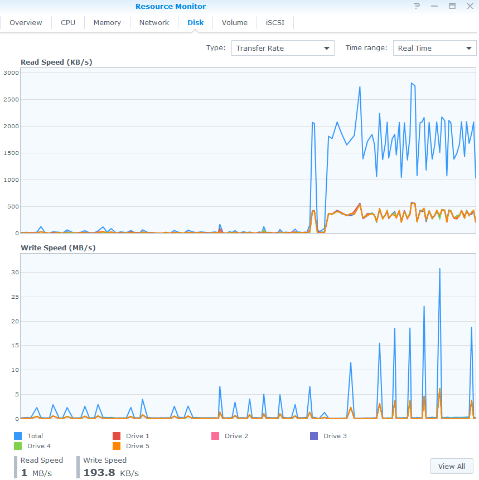Click the View All button
The height and width of the screenshot is (480, 479).
pyautogui.click(x=451, y=466)
